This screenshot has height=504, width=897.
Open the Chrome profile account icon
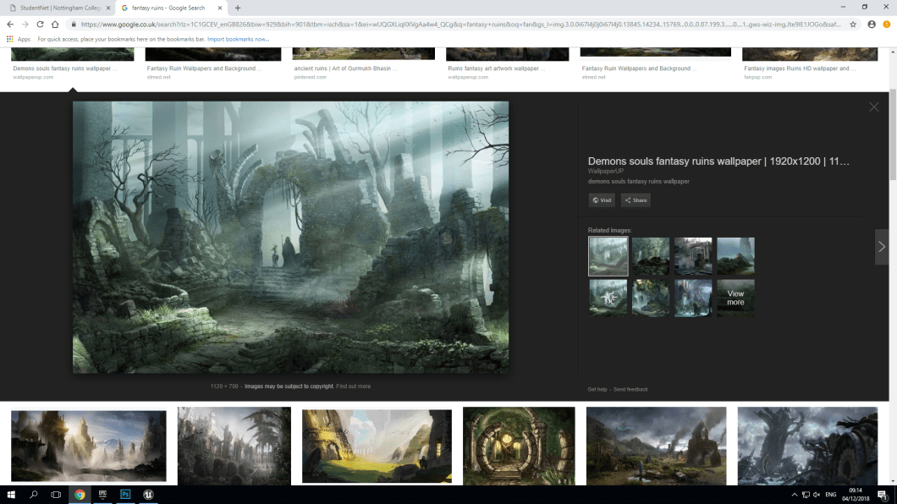click(x=872, y=24)
